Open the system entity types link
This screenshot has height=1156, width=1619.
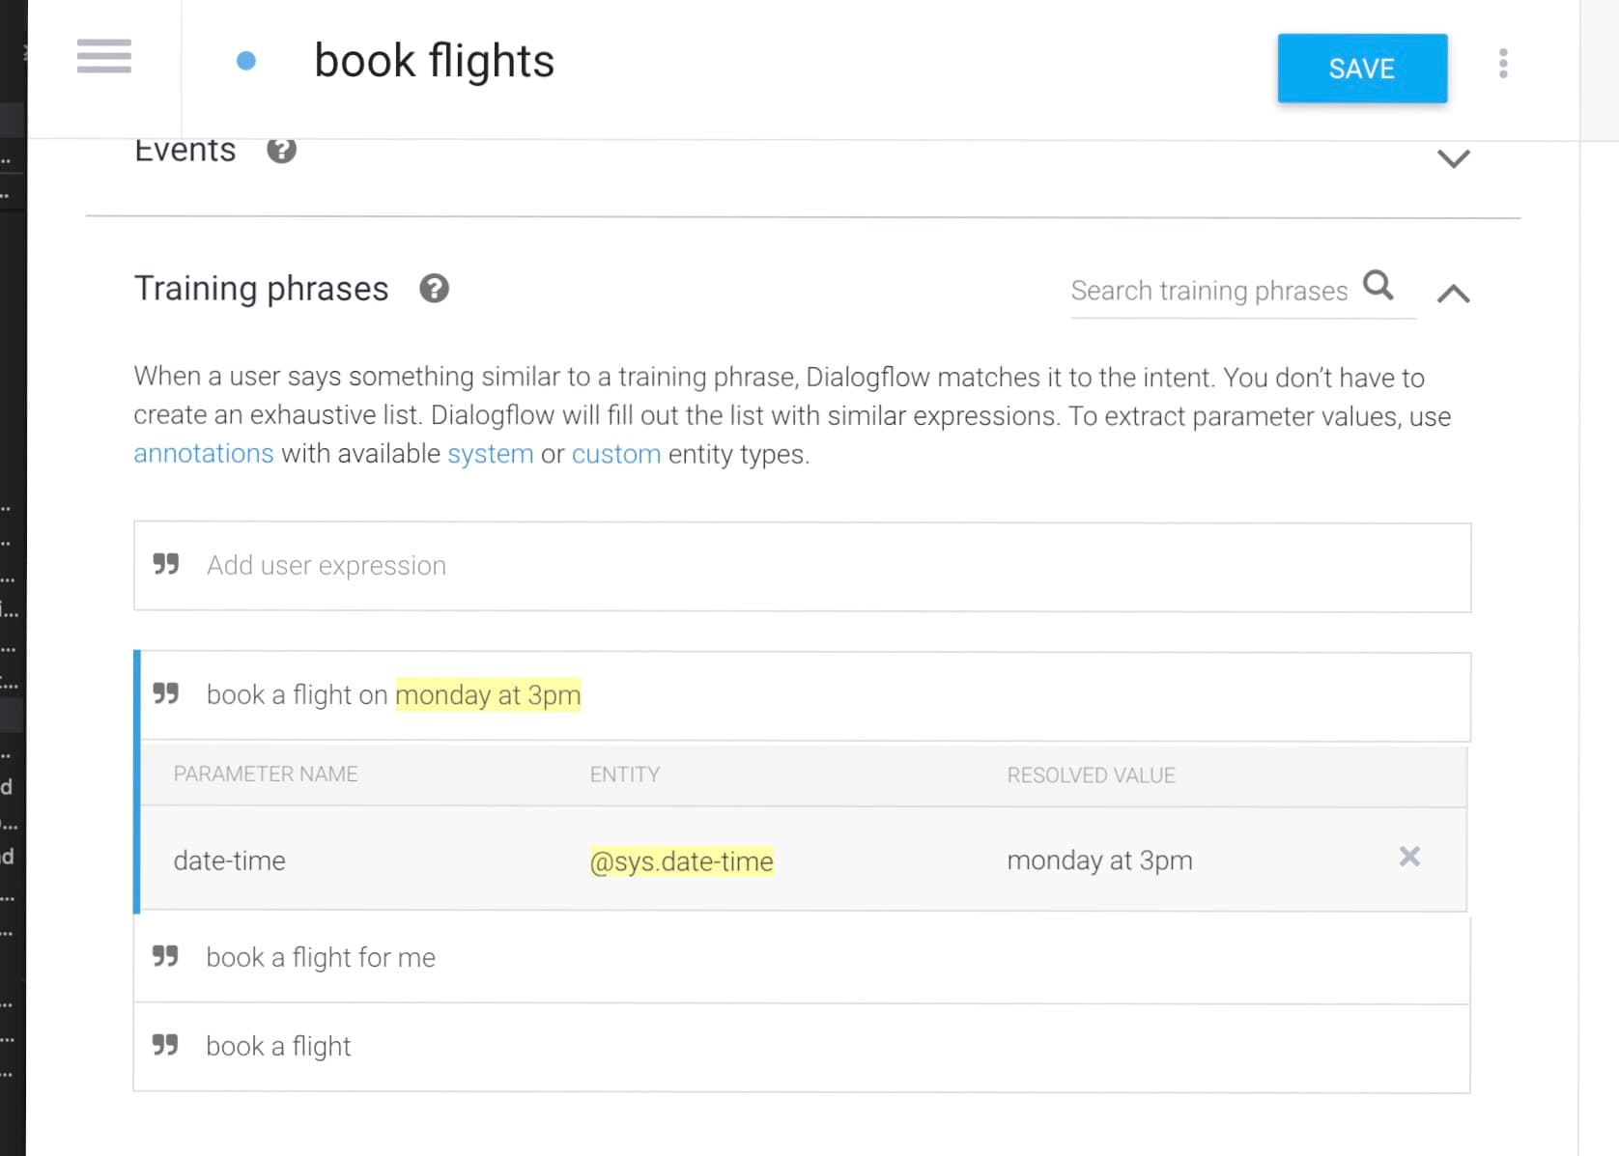click(491, 454)
